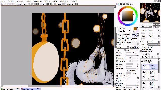Delete layer with trash icon
This screenshot has height=90, width=161.
(152, 57)
